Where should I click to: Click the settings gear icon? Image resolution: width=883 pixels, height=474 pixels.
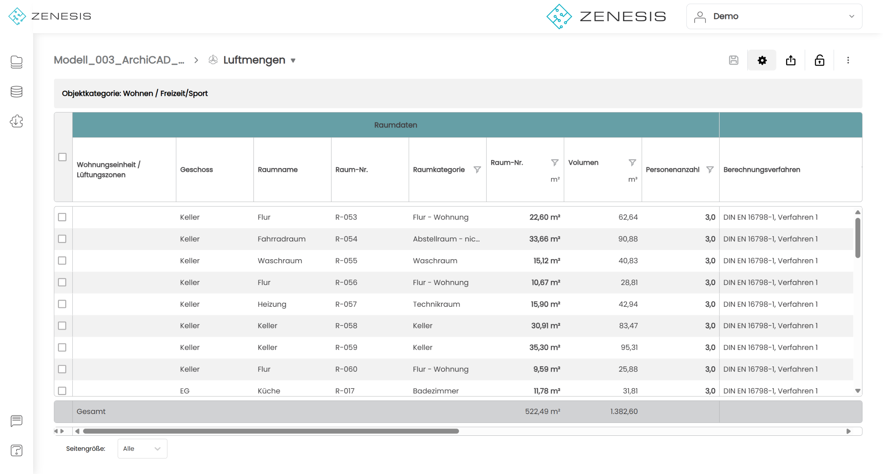click(762, 60)
